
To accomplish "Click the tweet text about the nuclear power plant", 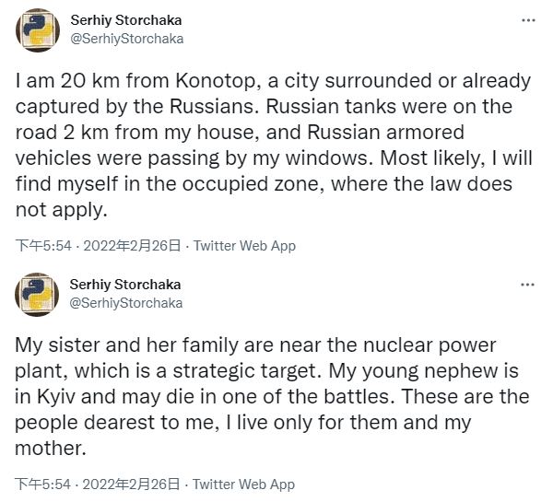I will point(272,397).
